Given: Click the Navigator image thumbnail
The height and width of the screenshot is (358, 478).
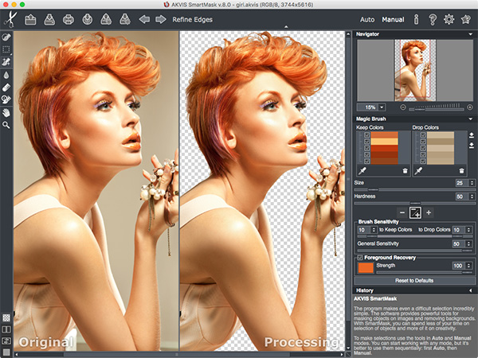Looking at the screenshot, I should (413, 70).
